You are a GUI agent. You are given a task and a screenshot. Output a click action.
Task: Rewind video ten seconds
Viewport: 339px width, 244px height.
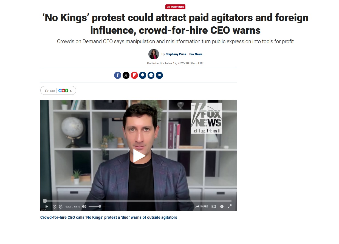click(x=54, y=206)
